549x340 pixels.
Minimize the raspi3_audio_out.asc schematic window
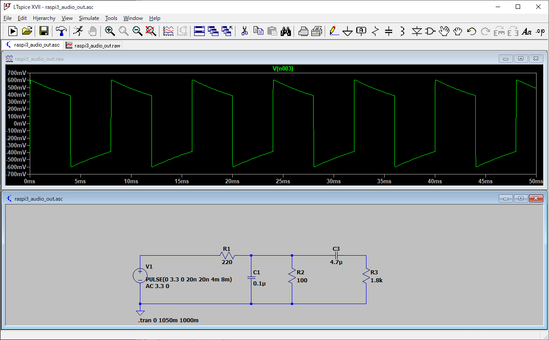click(506, 198)
